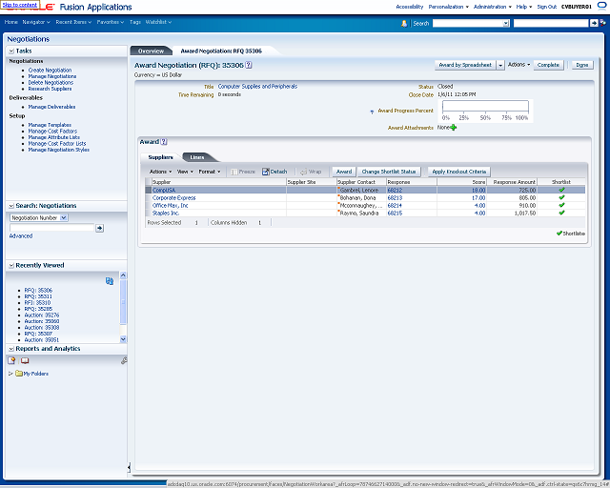Click the Complete button
Image resolution: width=610 pixels, height=488 pixels.
[x=548, y=65]
